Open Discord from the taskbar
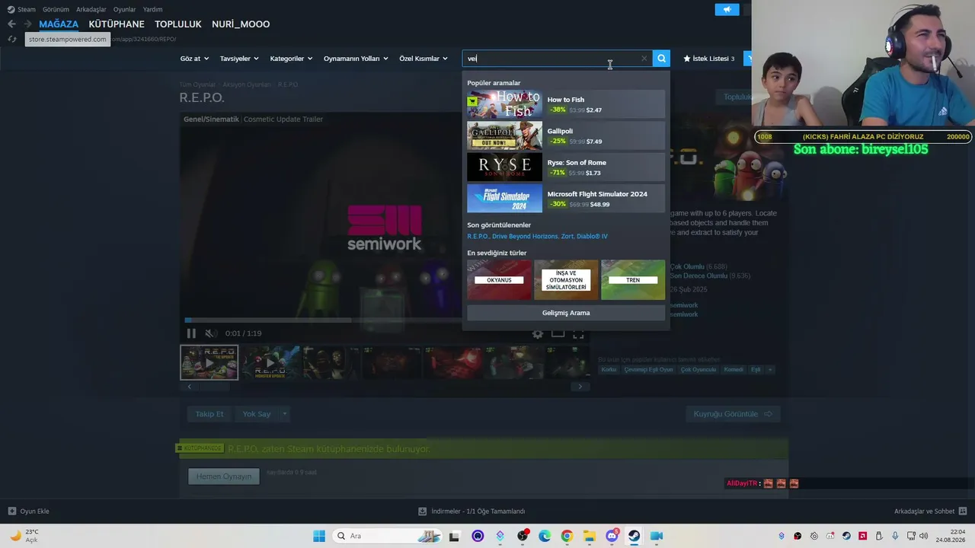Screen dimensions: 975x548 [x=612, y=536]
